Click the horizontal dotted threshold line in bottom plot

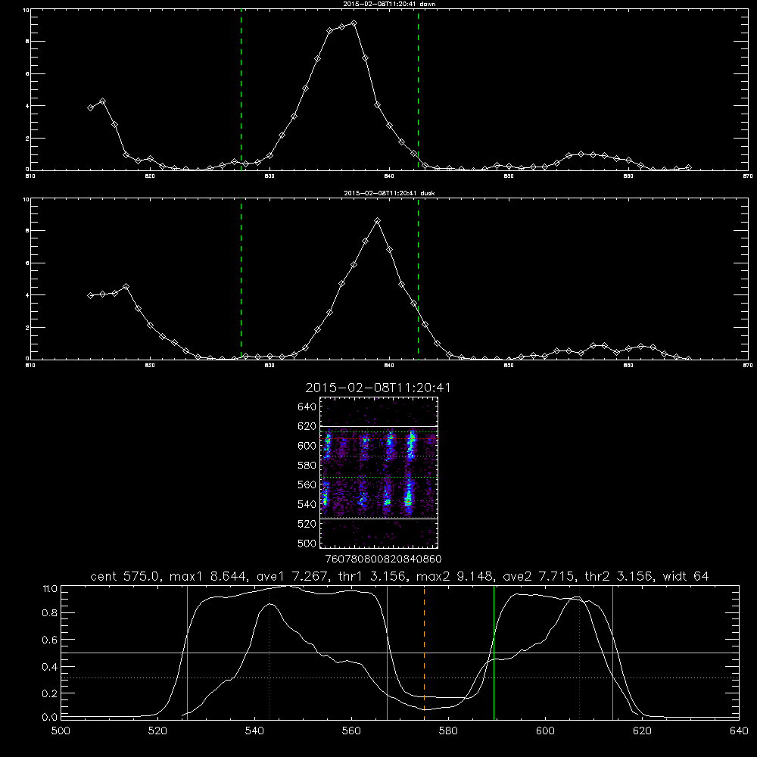tap(400, 678)
